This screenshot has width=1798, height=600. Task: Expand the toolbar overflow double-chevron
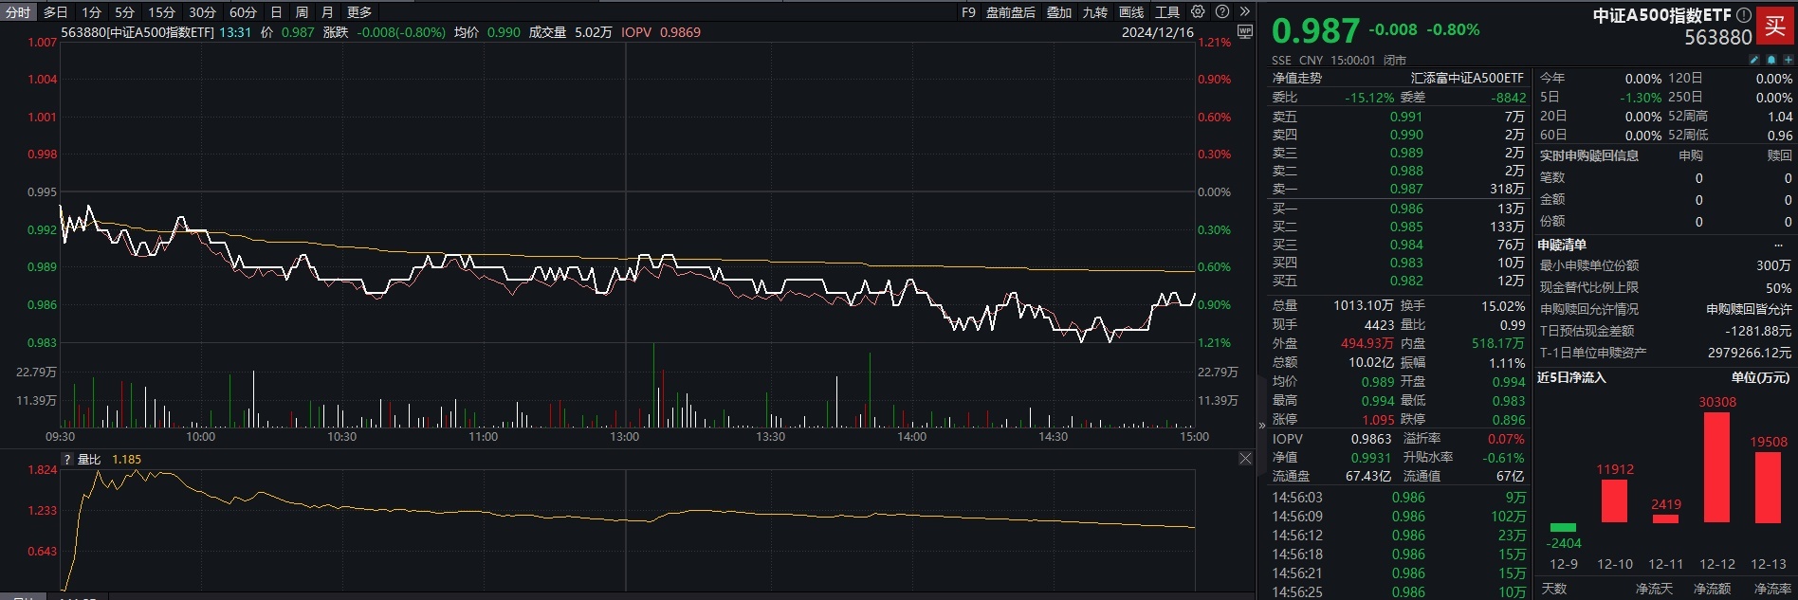pyautogui.click(x=1245, y=12)
